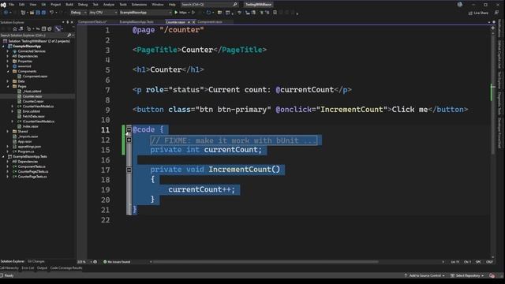Click the search magnifier in title bar

click(x=235, y=5)
